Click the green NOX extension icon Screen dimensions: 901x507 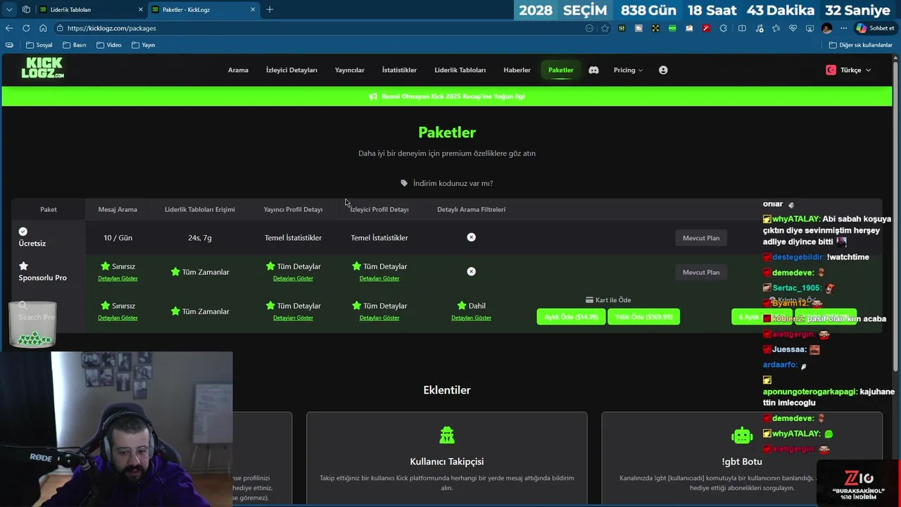point(673,28)
